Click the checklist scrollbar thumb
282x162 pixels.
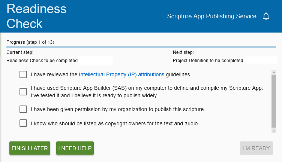[273, 100]
